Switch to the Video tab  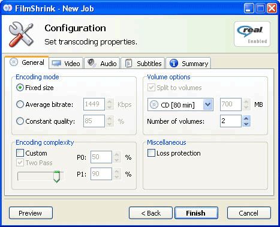(x=66, y=64)
